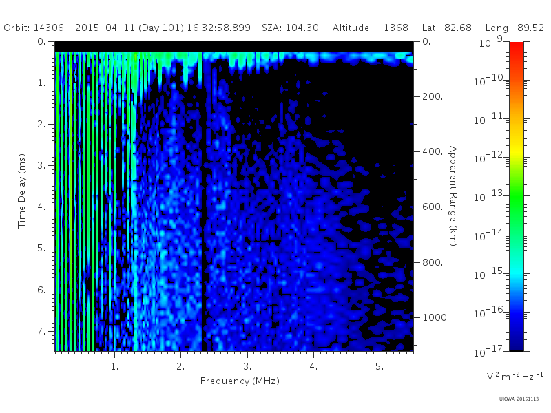Click frequency tick label '4.' on x-axis
The image size is (551, 413).
(x=313, y=366)
